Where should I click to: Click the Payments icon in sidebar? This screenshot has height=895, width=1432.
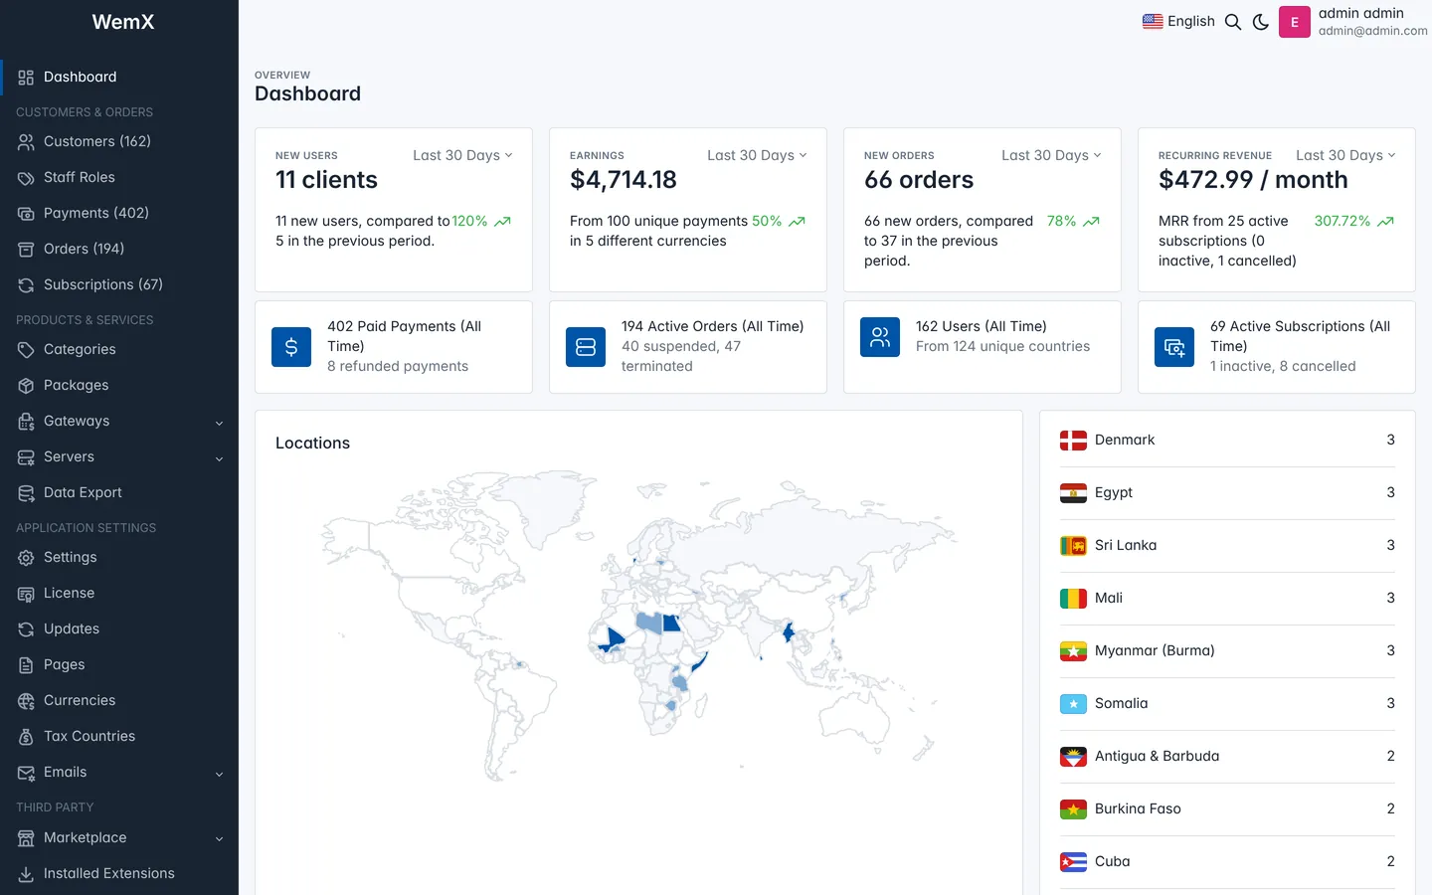click(x=26, y=214)
